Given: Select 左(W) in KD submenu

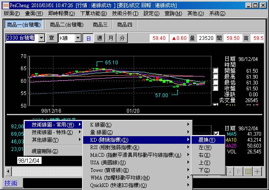Looking at the screenshot, I should point(208,147).
